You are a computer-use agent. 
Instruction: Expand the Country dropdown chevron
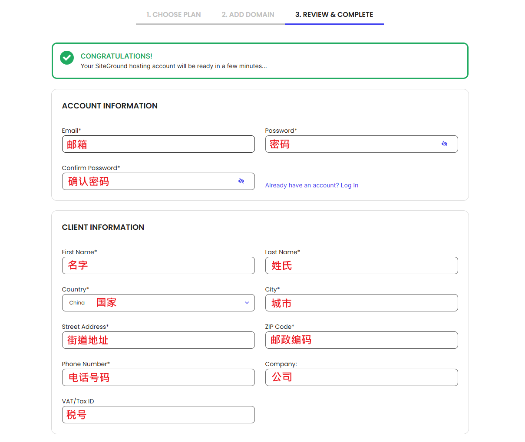[247, 303]
